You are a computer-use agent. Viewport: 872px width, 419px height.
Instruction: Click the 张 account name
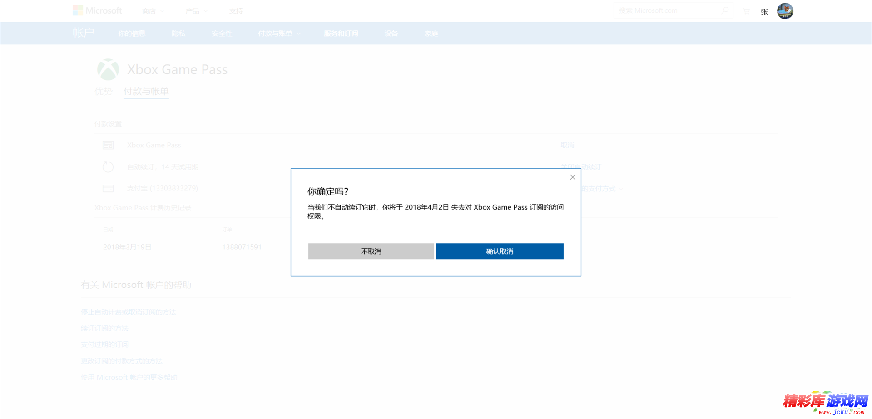pyautogui.click(x=764, y=12)
